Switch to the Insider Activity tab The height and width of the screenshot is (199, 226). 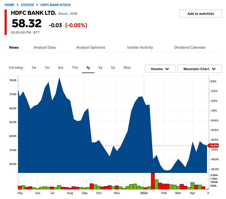click(140, 47)
